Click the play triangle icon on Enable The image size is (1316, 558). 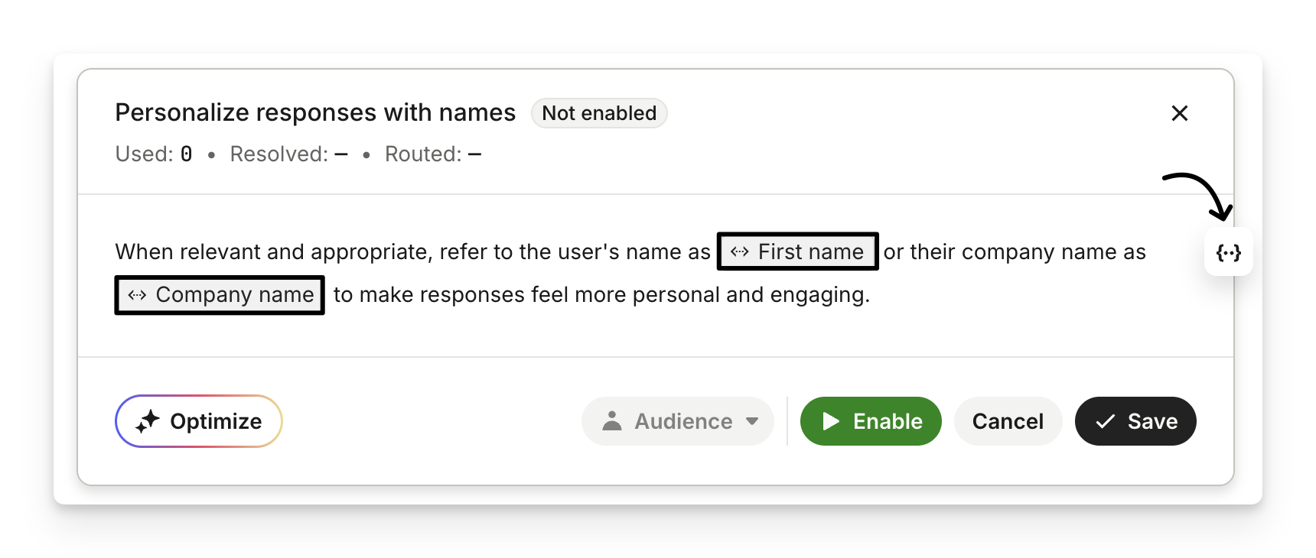(830, 421)
